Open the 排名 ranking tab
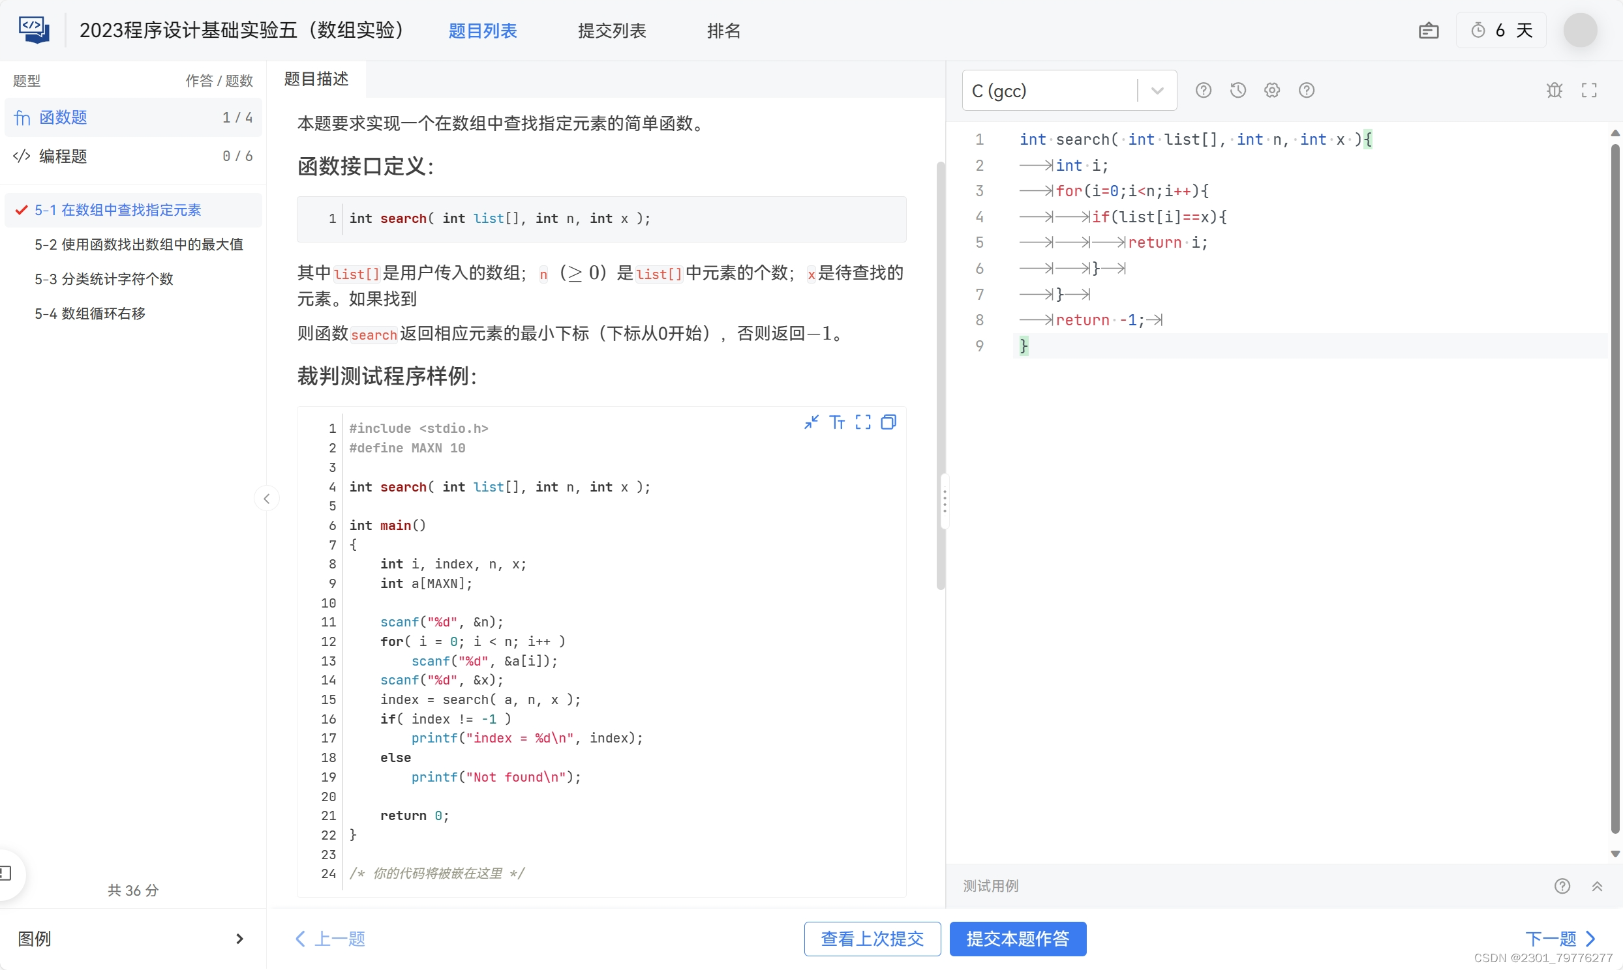The image size is (1623, 970). coord(723,31)
